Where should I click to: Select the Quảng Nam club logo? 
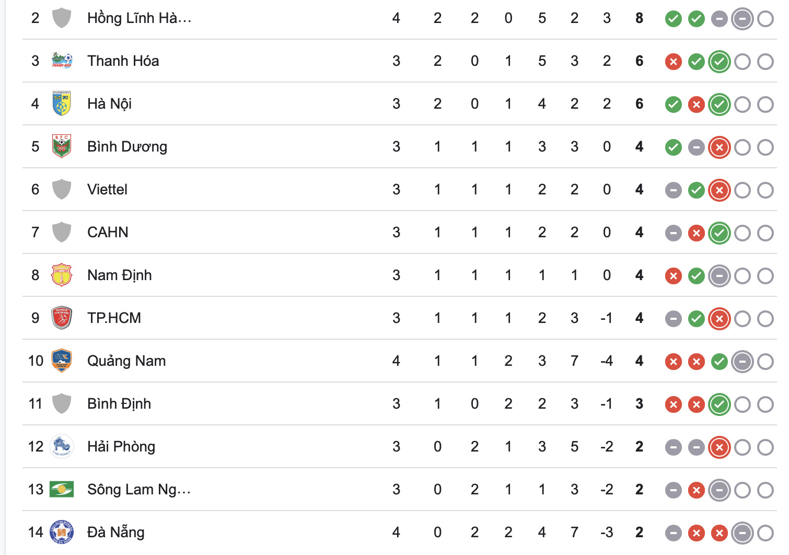[x=62, y=361]
